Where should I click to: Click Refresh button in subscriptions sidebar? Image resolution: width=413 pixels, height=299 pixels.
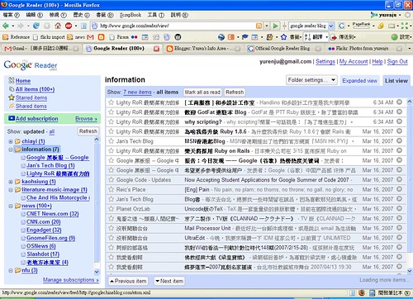click(88, 131)
